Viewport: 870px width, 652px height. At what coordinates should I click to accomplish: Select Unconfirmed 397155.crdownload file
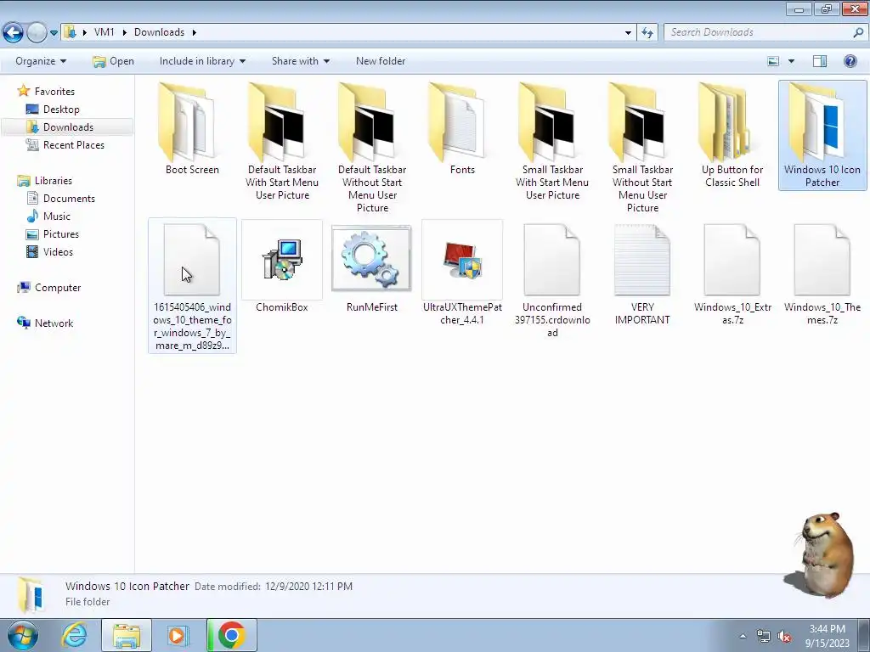tap(552, 280)
